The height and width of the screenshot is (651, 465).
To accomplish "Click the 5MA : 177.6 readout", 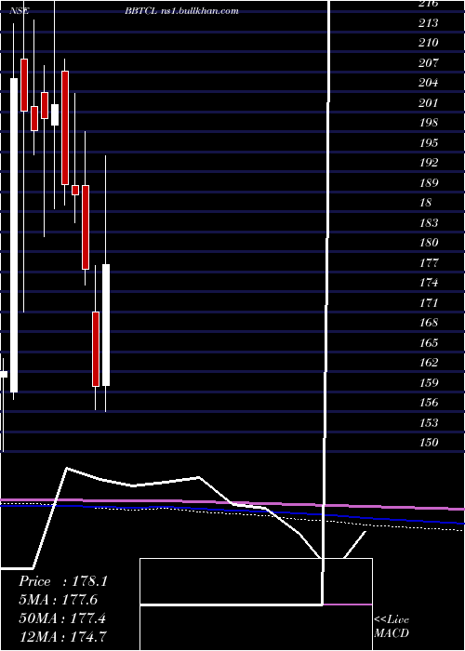I will click(58, 600).
